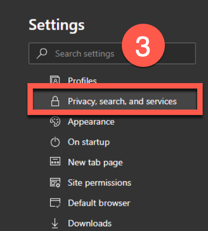Open New tab page settings

point(95,162)
